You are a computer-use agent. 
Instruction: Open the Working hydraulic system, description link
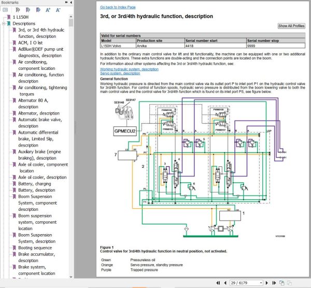point(129,69)
